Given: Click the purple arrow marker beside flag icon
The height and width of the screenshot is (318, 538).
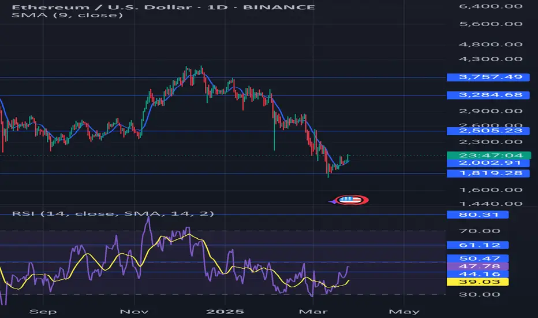Looking at the screenshot, I should [x=332, y=202].
